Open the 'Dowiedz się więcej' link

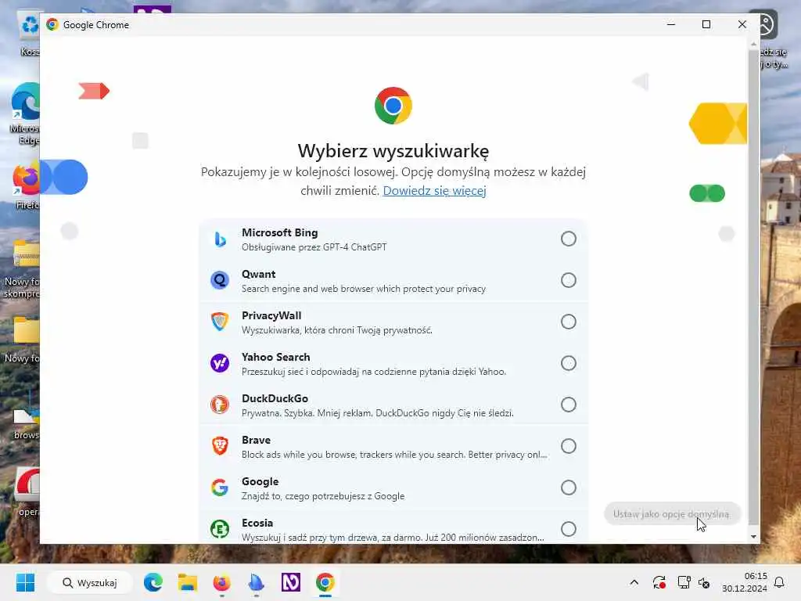434,191
